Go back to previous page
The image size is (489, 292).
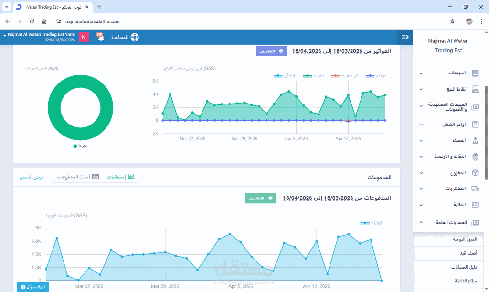click(8, 21)
